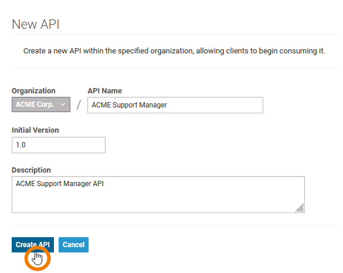Viewport: 343px width, 273px height.
Task: Click empty space right of ACME Support Manager
Action: tap(215, 105)
